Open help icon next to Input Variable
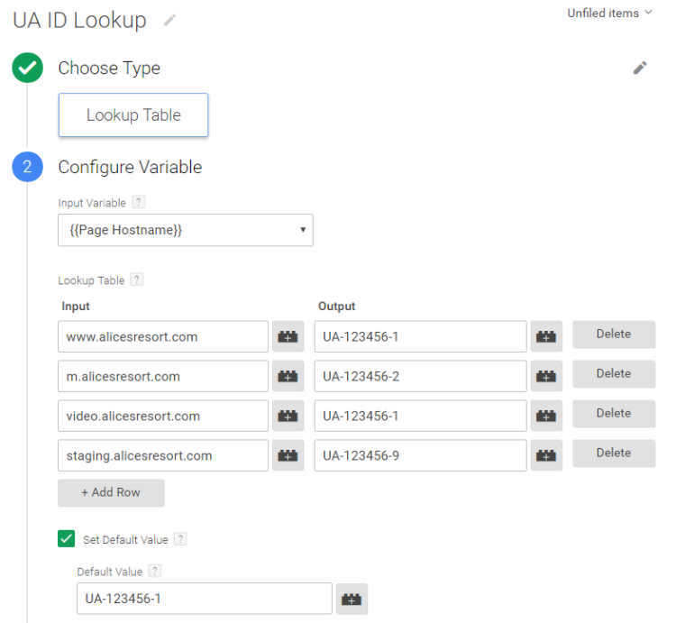 pyautogui.click(x=139, y=202)
